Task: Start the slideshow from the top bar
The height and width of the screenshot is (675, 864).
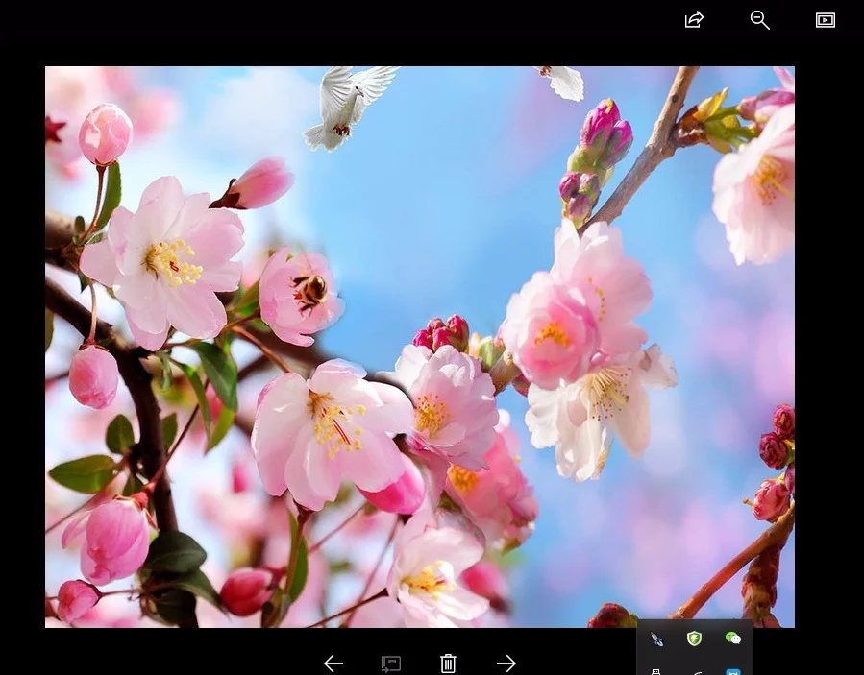Action: (825, 20)
